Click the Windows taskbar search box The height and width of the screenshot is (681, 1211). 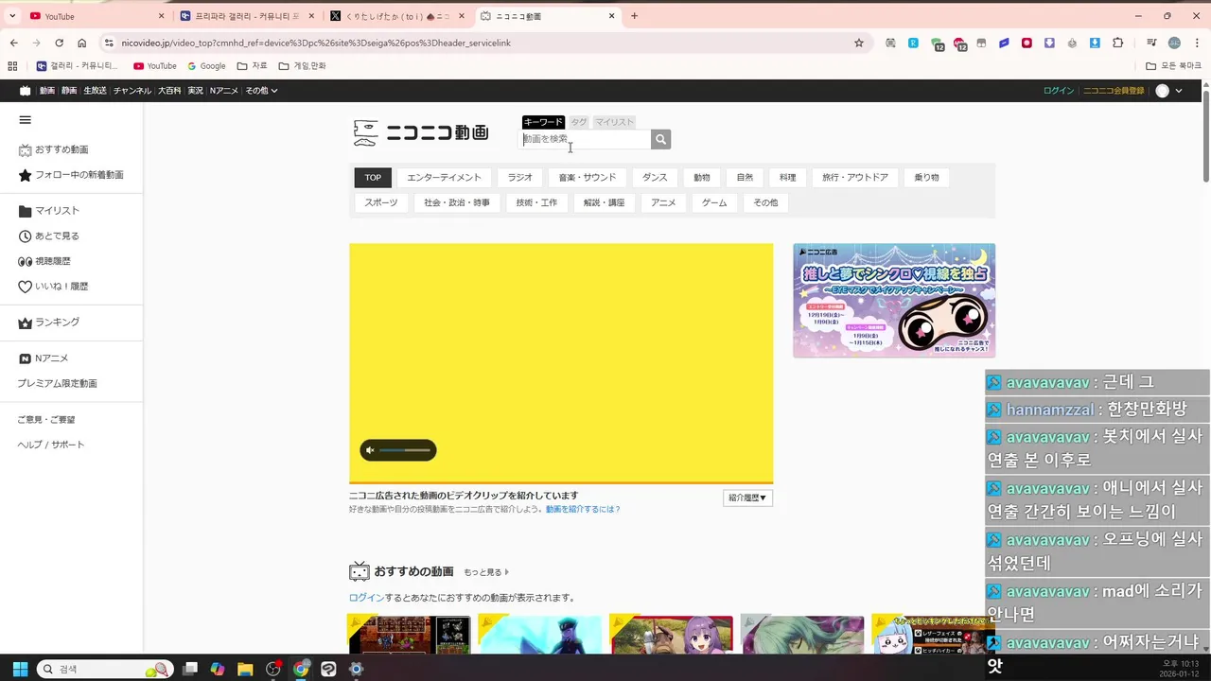pos(105,669)
